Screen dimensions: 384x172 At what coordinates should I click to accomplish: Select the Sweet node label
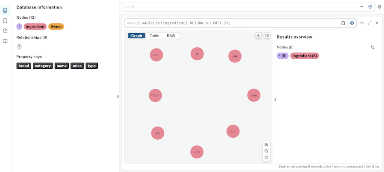(x=56, y=27)
